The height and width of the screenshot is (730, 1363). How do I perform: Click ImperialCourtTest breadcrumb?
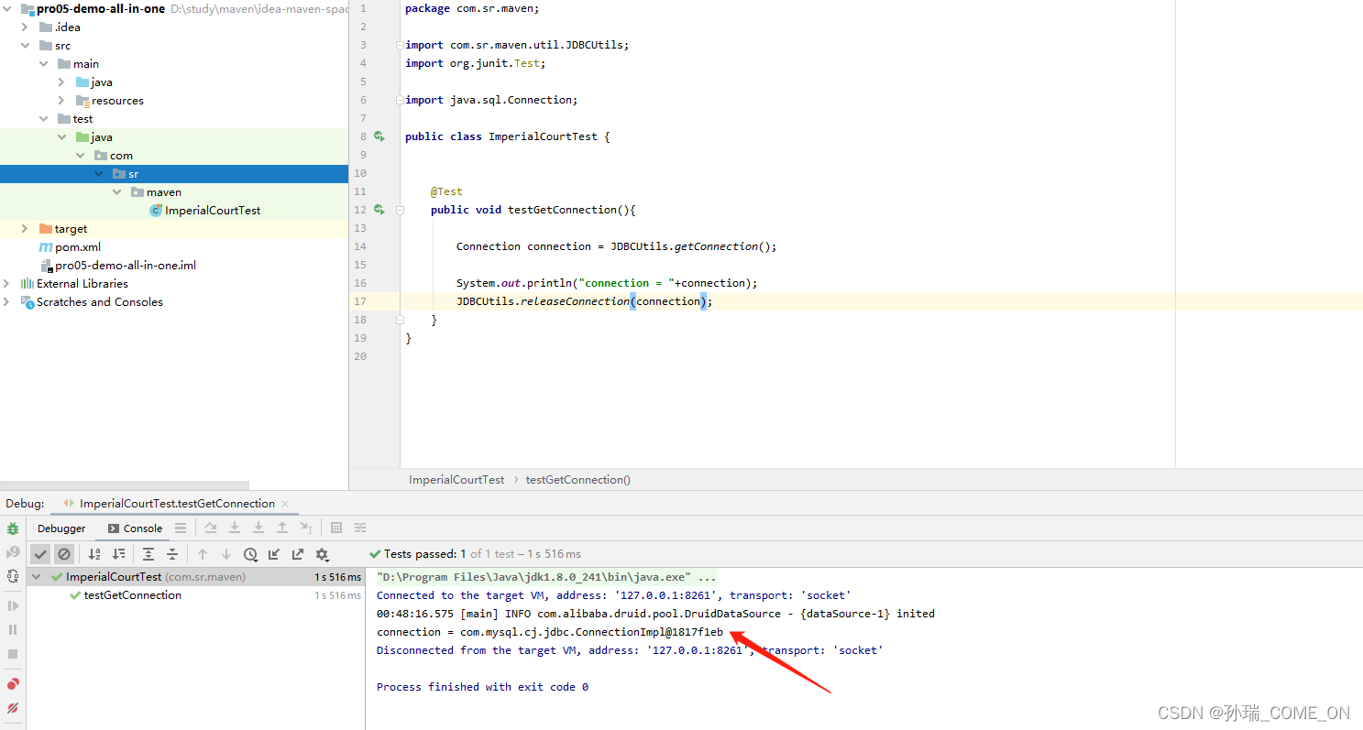tap(456, 479)
